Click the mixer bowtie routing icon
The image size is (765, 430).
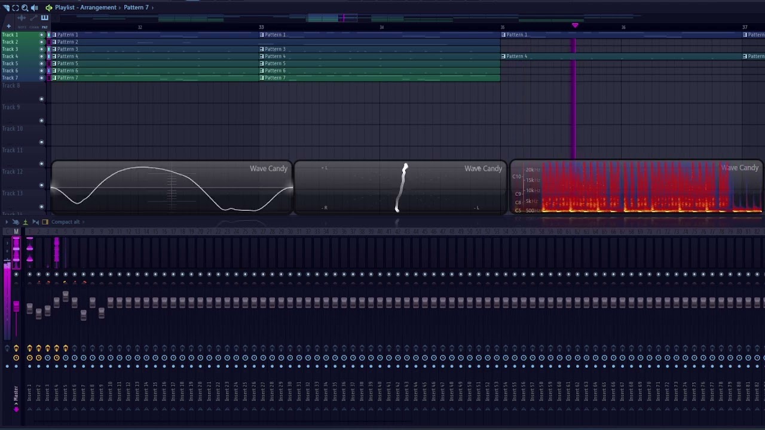point(35,222)
